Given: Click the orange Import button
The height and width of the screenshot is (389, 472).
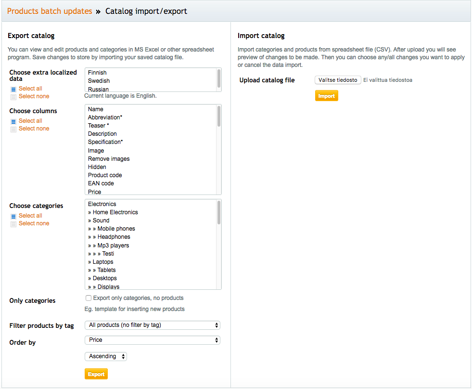Looking at the screenshot, I should pos(326,96).
